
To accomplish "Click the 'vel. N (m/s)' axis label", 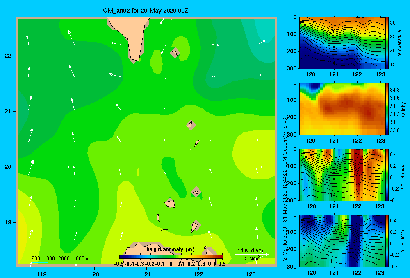I will coord(403,176).
